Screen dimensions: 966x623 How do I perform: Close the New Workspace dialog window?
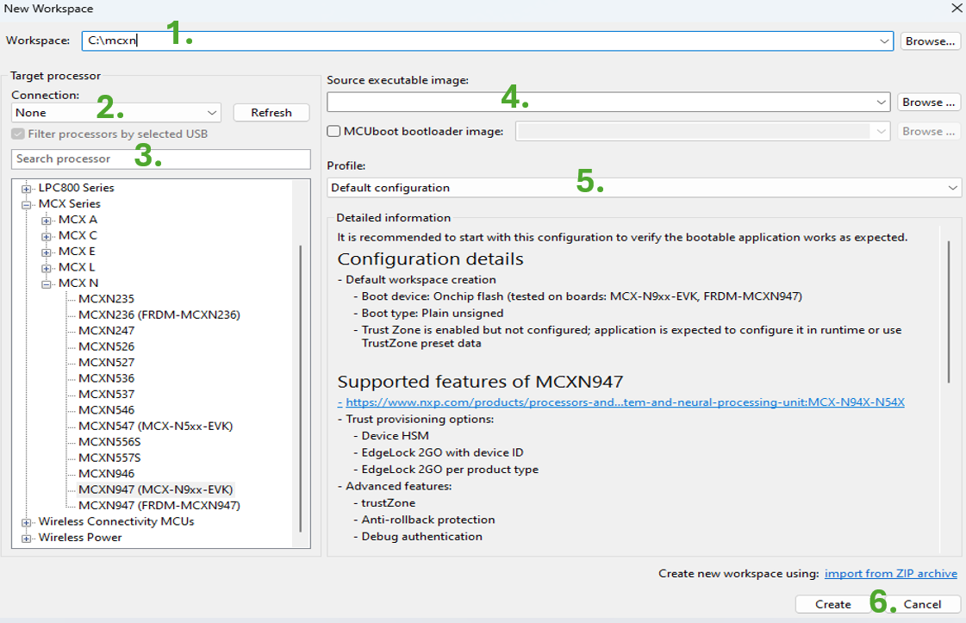956,9
